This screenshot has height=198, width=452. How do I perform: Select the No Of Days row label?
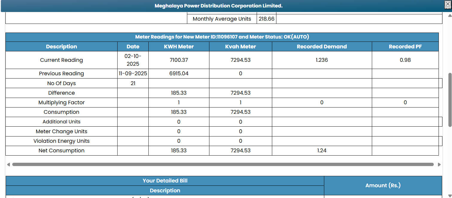(x=61, y=83)
